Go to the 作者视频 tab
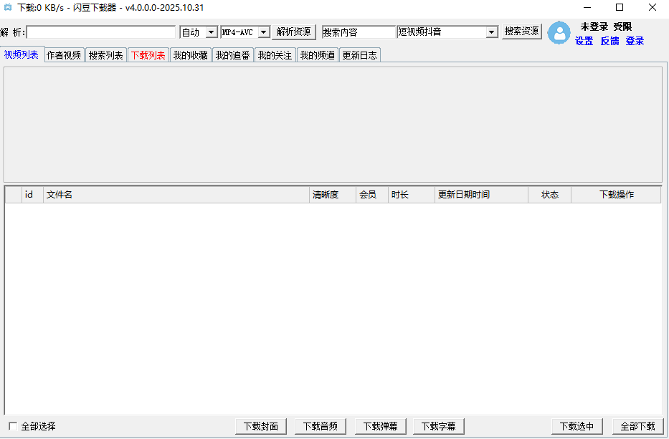The height and width of the screenshot is (439, 669). coord(64,55)
